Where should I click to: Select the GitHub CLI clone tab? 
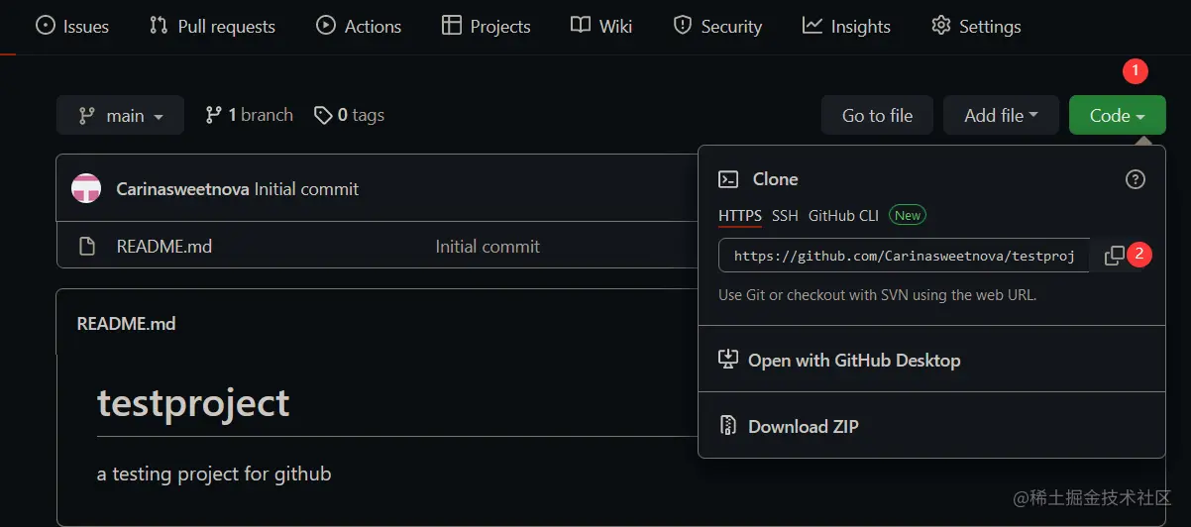pyautogui.click(x=843, y=215)
